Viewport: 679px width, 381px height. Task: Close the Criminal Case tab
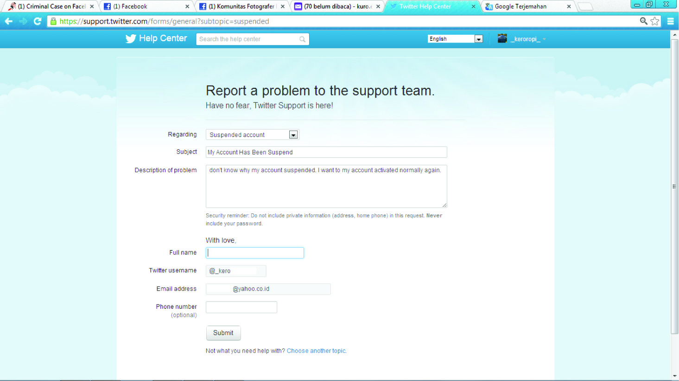92,6
